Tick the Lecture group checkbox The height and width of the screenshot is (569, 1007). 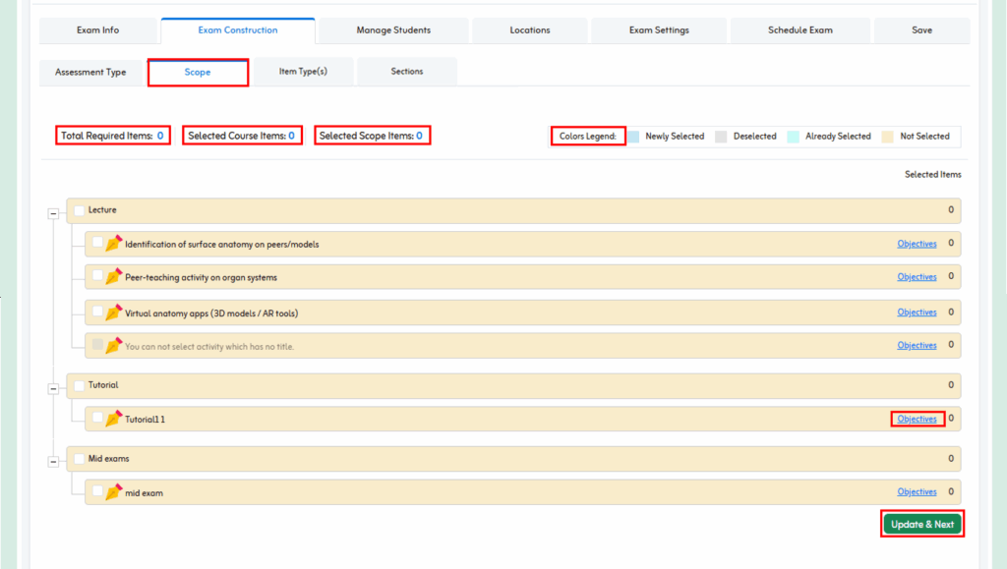coord(79,209)
